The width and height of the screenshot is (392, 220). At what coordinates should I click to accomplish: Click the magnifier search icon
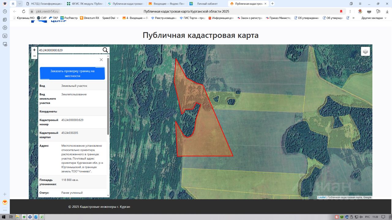(105, 50)
